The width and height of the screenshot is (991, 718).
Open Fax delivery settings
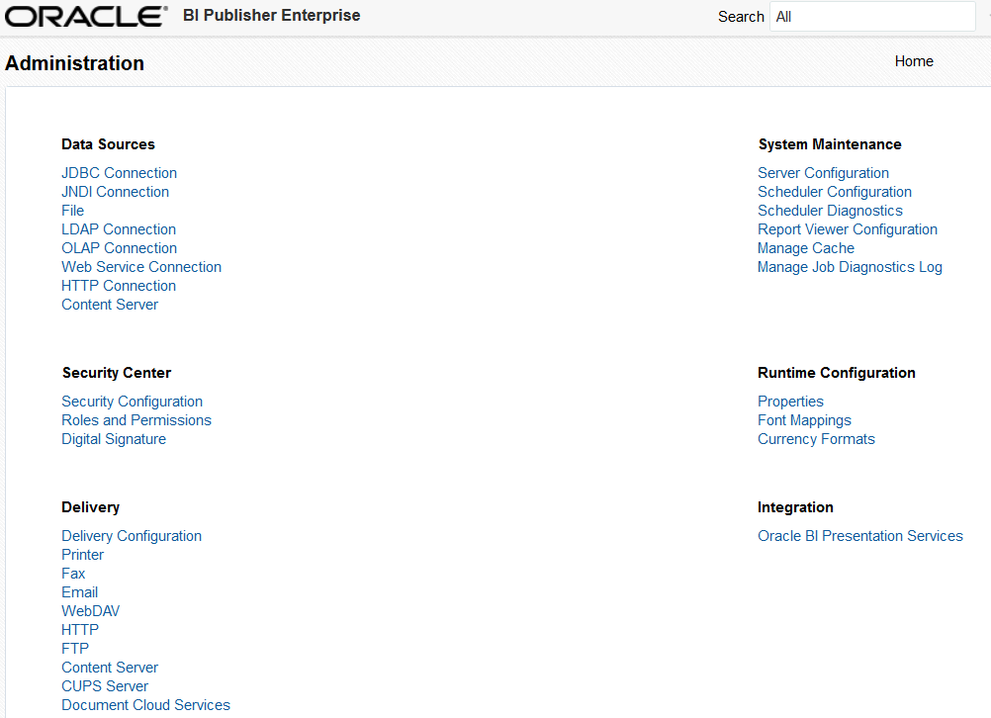click(x=72, y=574)
